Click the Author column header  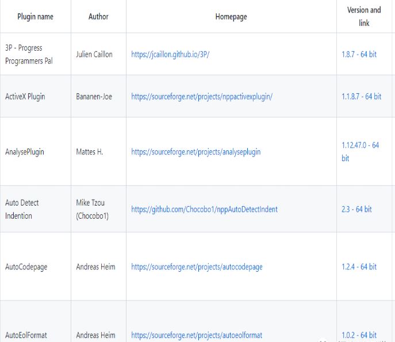click(98, 17)
